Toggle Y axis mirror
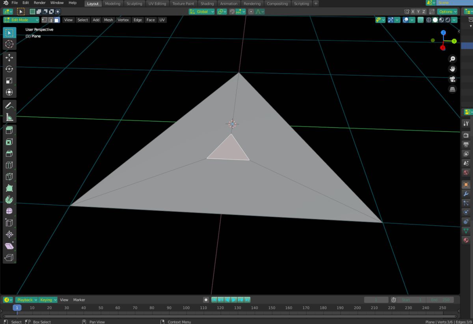The height and width of the screenshot is (324, 473). pos(418,12)
